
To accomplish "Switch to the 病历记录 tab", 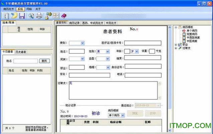I will click(x=74, y=23).
